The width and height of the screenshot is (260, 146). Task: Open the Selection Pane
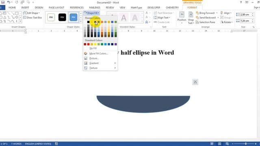(206, 22)
